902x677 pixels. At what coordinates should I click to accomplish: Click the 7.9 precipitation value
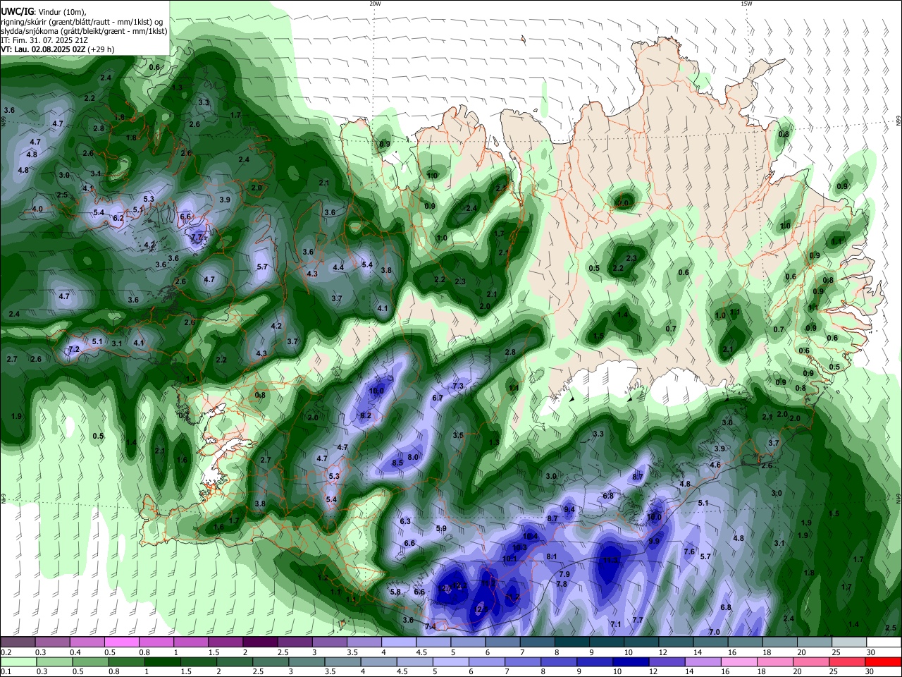pos(564,575)
